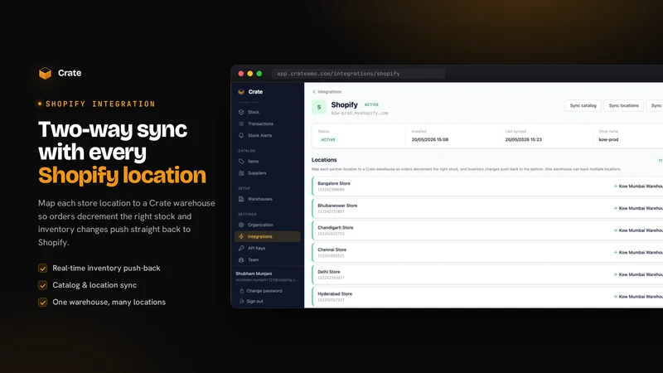Click the arrow icon in Bangalore Store row
Screen dimensions: 663x373
tap(615, 186)
